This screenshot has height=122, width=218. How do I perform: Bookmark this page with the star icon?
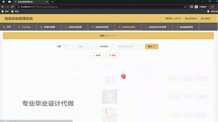point(185,7)
